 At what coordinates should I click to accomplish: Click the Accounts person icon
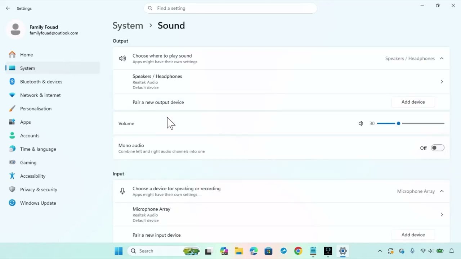tap(12, 136)
